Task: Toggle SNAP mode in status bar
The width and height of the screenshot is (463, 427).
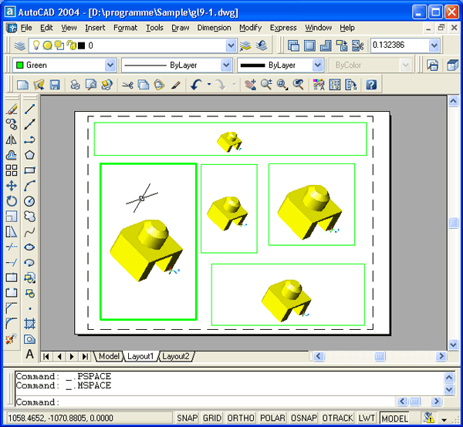Action: click(x=188, y=418)
